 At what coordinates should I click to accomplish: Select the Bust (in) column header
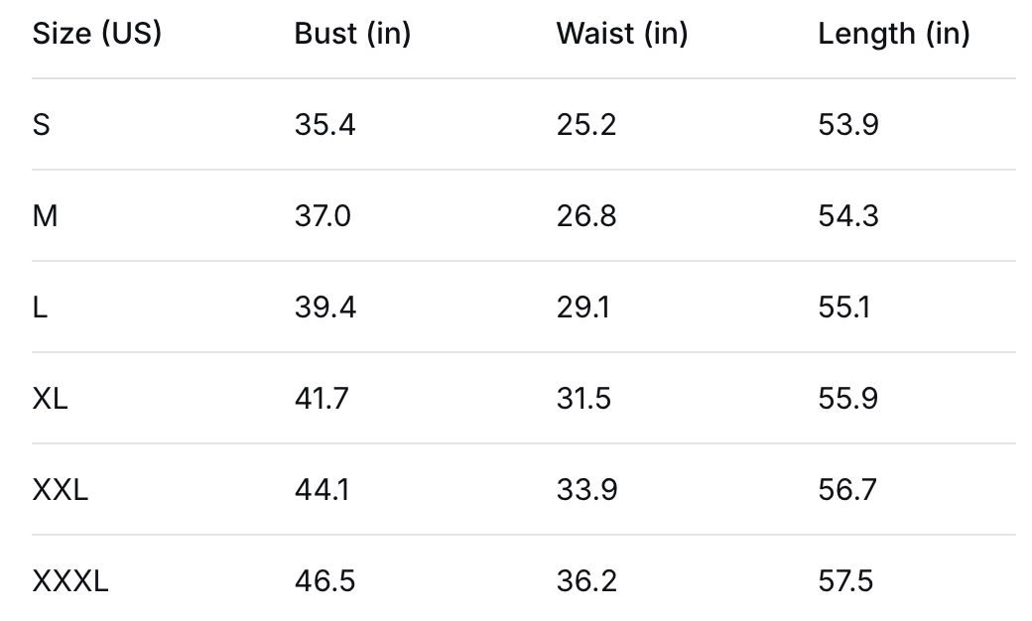352,34
